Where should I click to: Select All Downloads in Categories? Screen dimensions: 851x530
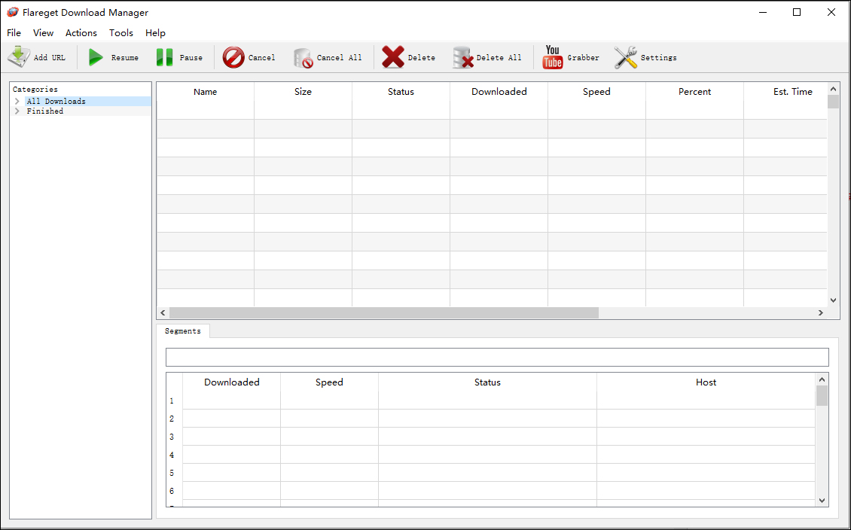click(56, 102)
